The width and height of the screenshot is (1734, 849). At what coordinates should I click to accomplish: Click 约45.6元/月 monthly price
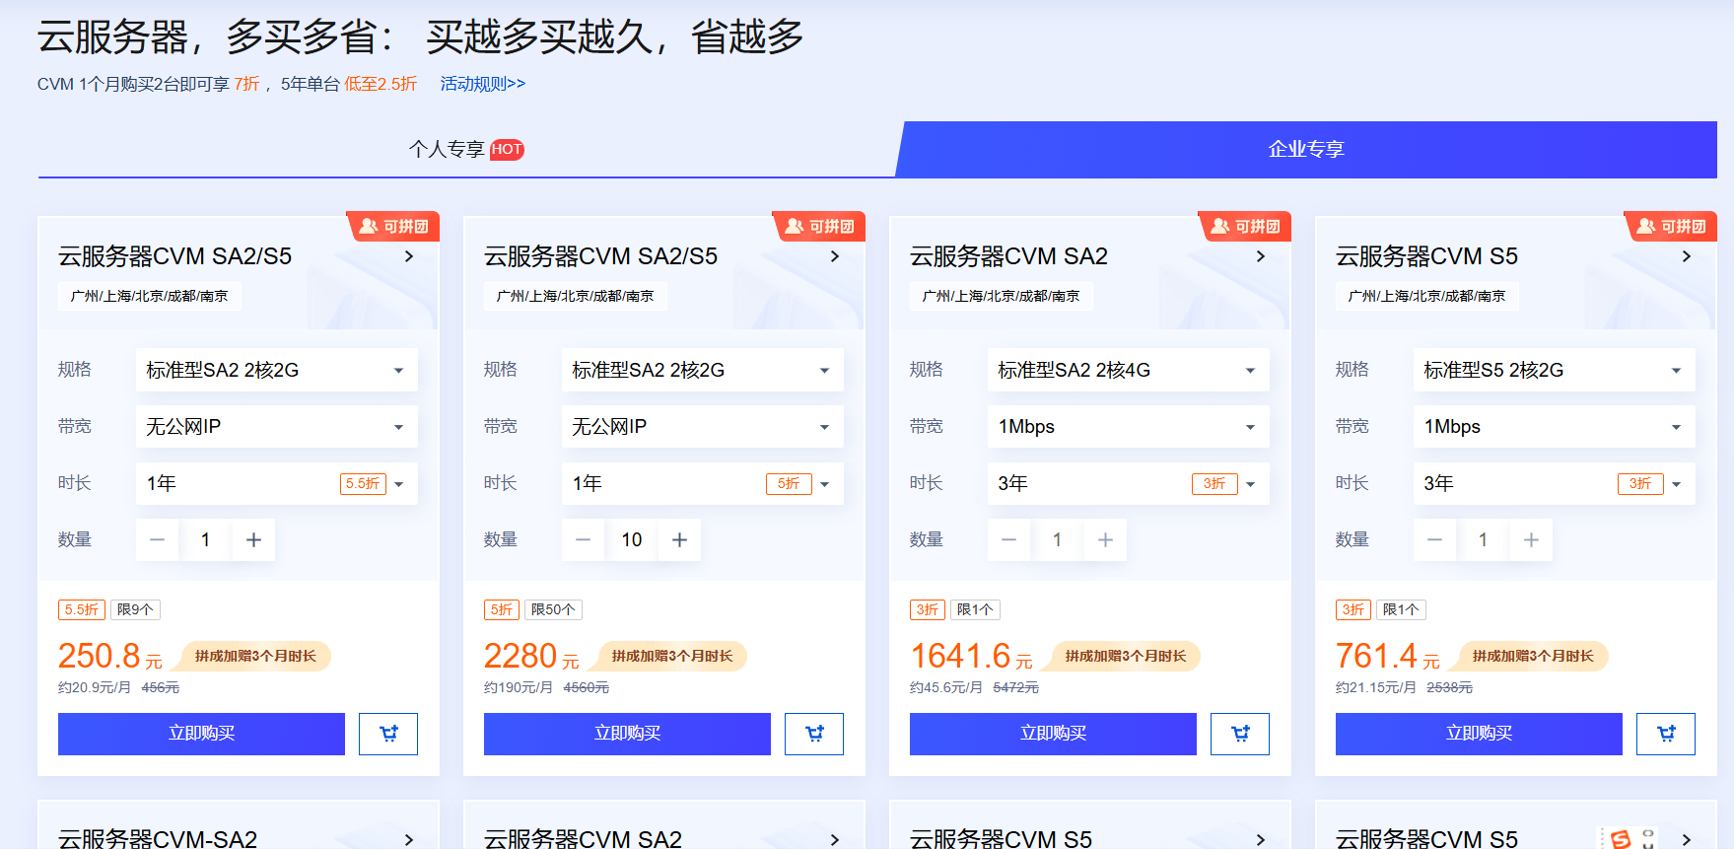click(946, 687)
